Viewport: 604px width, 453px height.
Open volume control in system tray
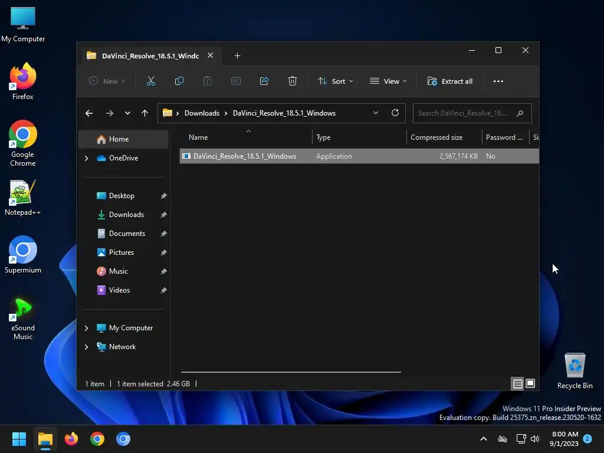click(x=534, y=439)
